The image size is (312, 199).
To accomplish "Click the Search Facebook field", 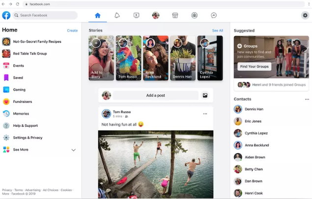I will tap(45, 15).
